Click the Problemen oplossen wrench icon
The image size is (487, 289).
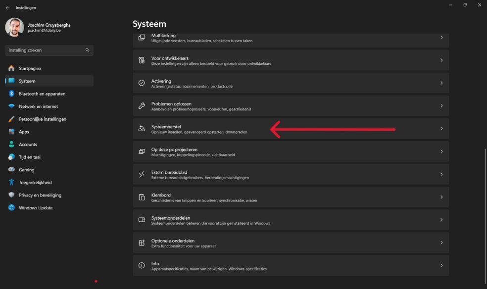(x=142, y=106)
